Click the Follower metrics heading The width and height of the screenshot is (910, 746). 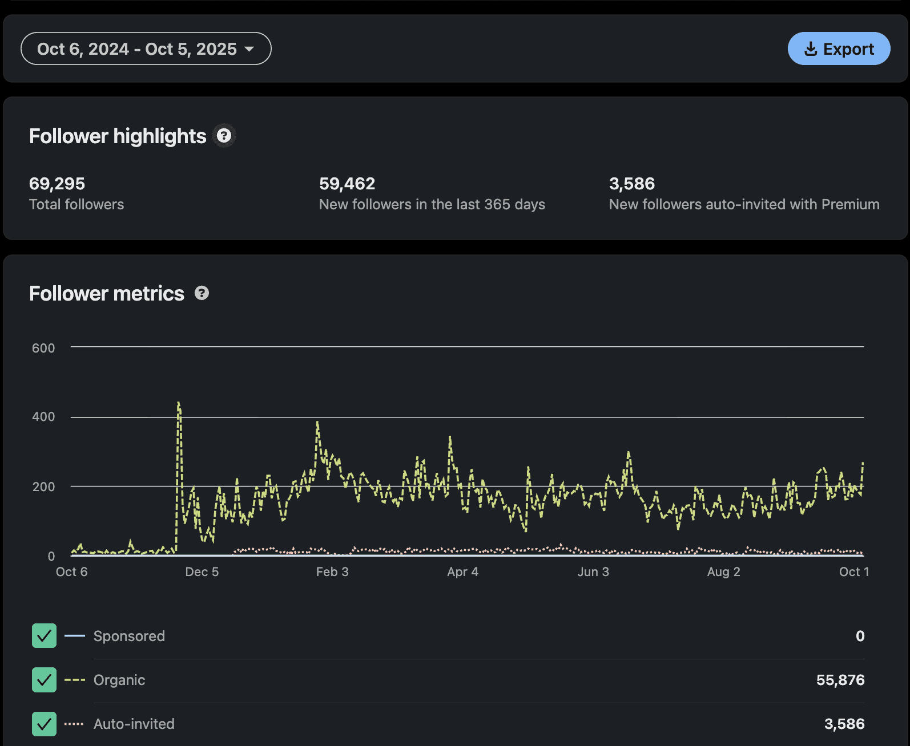pos(107,293)
